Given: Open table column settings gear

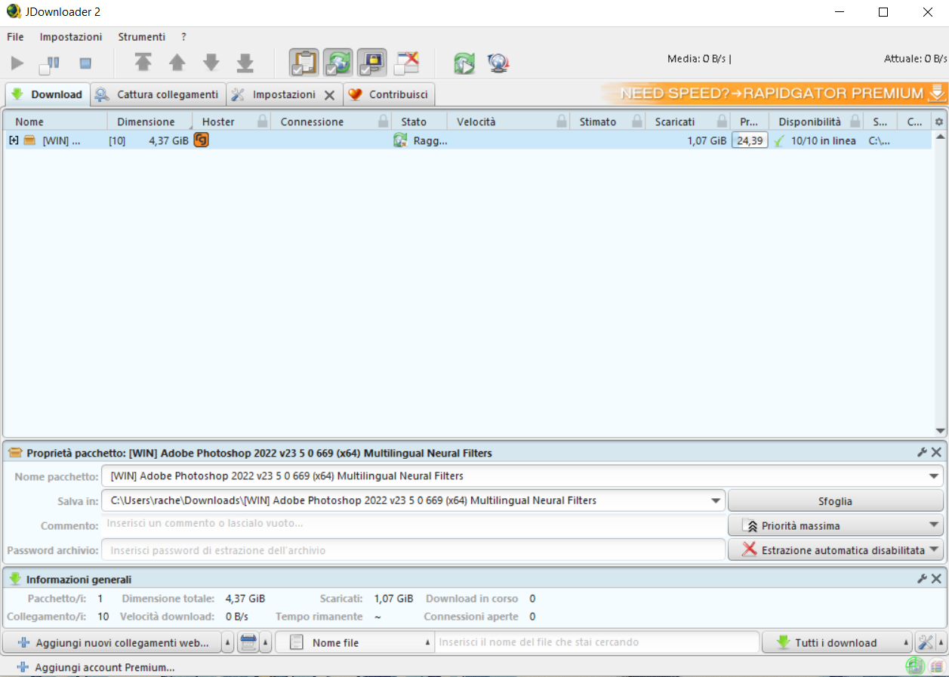Looking at the screenshot, I should click(939, 122).
